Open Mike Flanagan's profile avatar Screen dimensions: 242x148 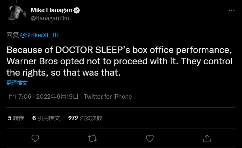16,15
